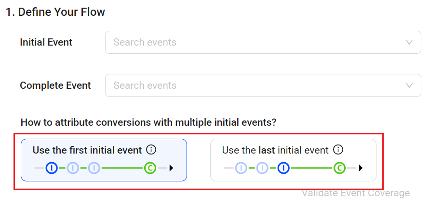Select Use the first initial event option

104,160
